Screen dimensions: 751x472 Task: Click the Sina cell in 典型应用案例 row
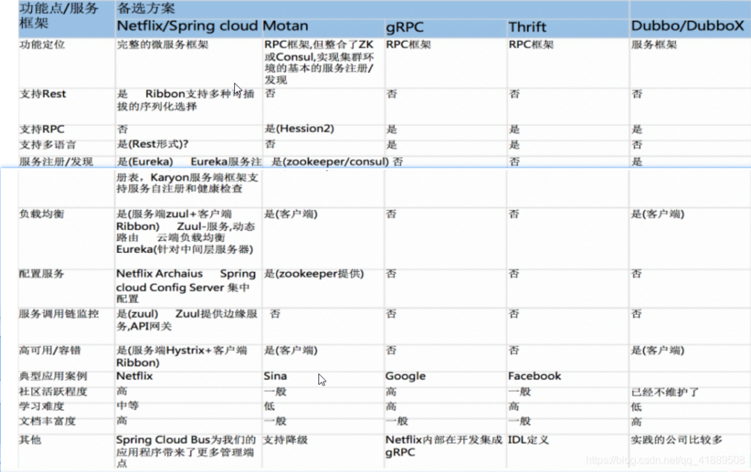point(275,376)
